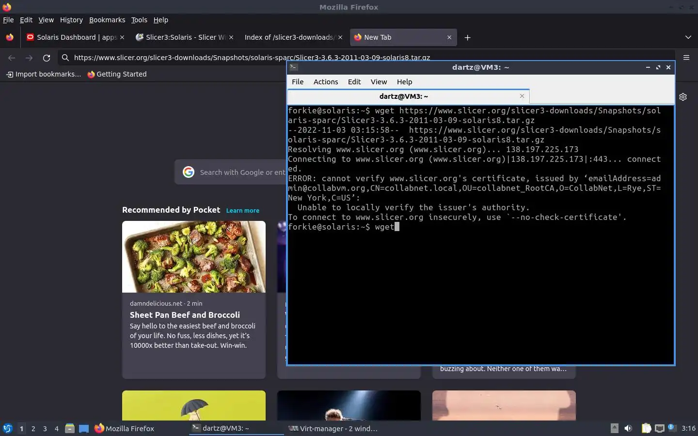Click the terminal window title icon
Screen dimensions: 698x436
[293, 67]
